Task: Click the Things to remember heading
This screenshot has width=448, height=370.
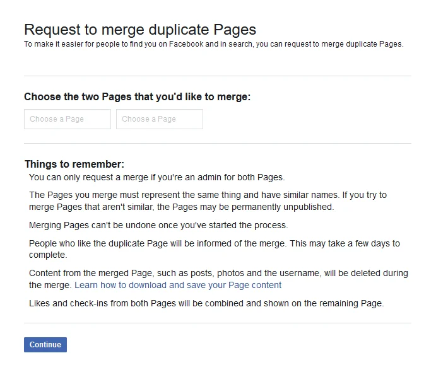Action: (74, 165)
